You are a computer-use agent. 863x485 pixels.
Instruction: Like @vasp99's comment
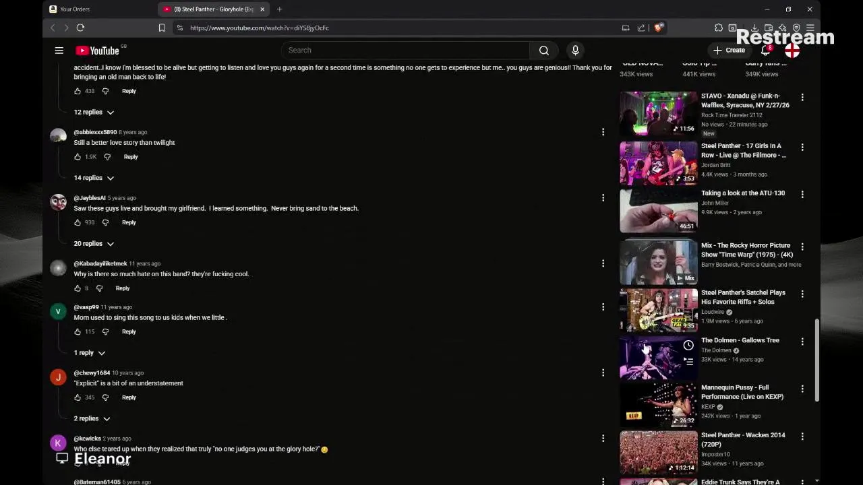[x=78, y=331]
